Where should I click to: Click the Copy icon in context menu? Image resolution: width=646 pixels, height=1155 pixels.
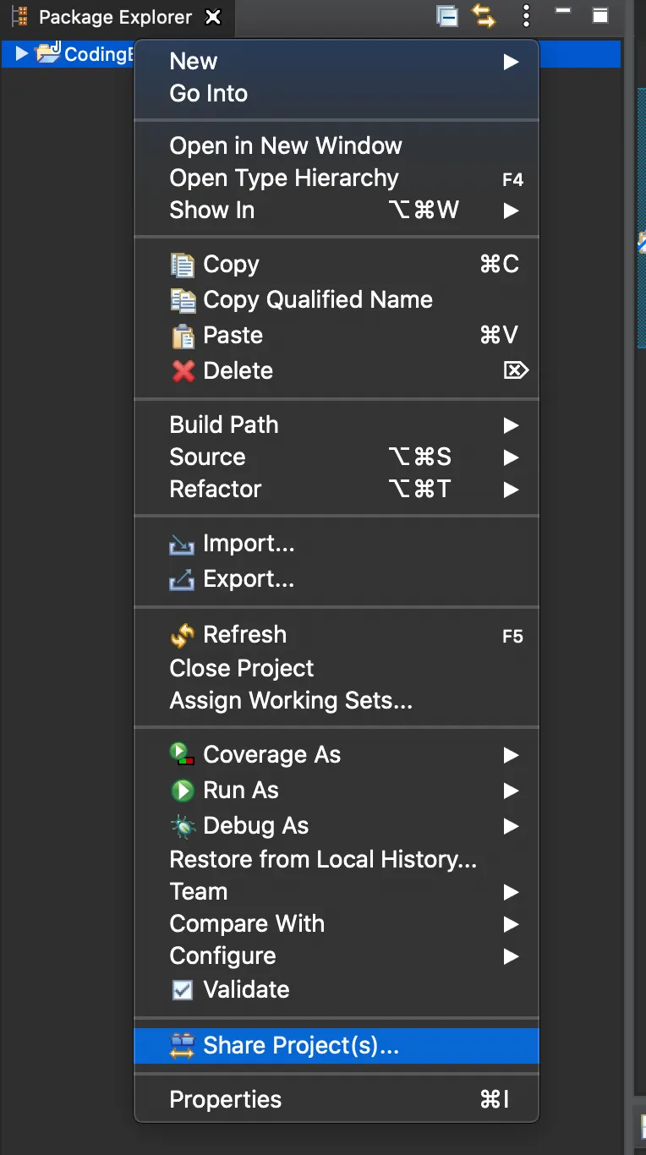pyautogui.click(x=183, y=265)
